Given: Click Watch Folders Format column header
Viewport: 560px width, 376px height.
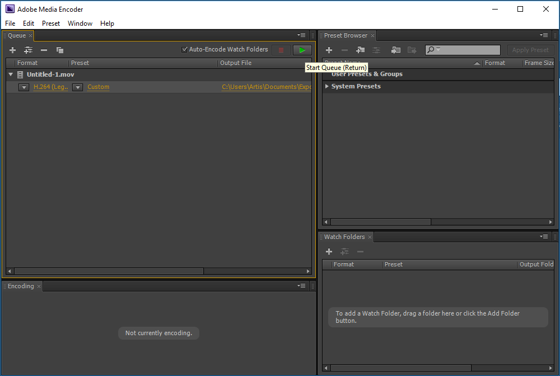Looking at the screenshot, I should (x=344, y=264).
